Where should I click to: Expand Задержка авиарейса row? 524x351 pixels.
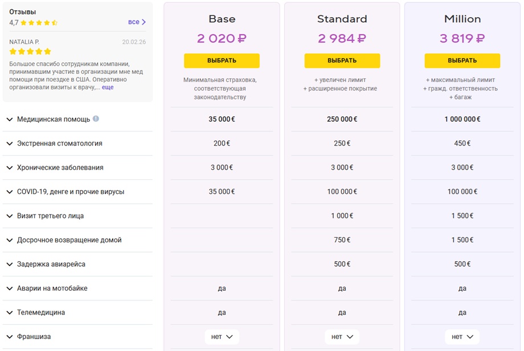tap(77, 265)
